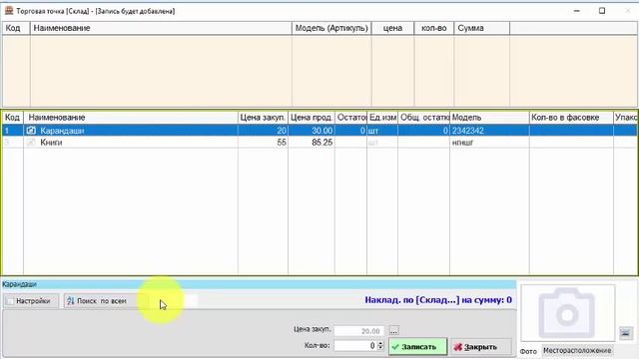Click into the Кол-во quantity field
Image resolution: width=639 pixels, height=359 pixels.
[355, 346]
